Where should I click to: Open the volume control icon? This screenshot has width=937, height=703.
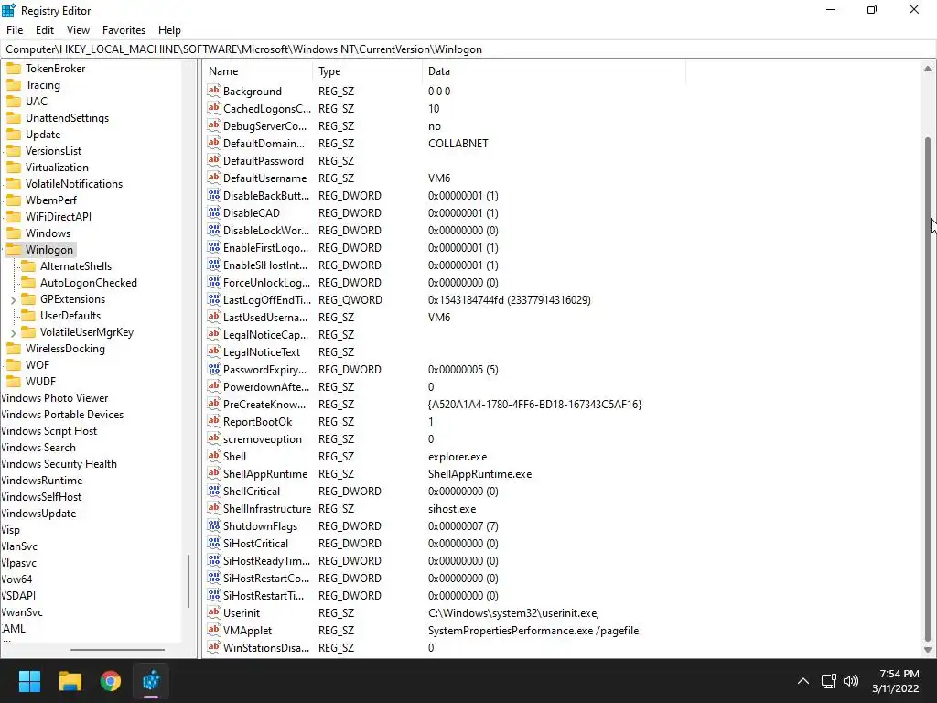851,681
